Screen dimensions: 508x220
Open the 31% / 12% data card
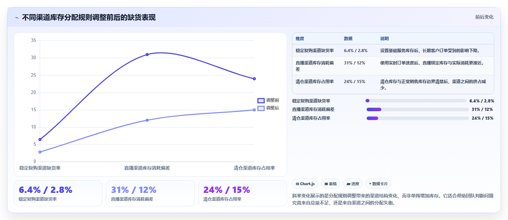click(150, 193)
